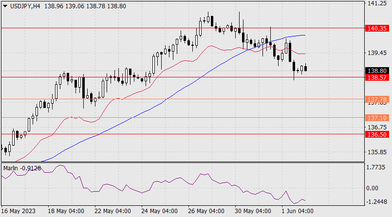Select OHLC values 138.96 139.06 138.78 138.80
The image size is (392, 217).
[x=85, y=6]
